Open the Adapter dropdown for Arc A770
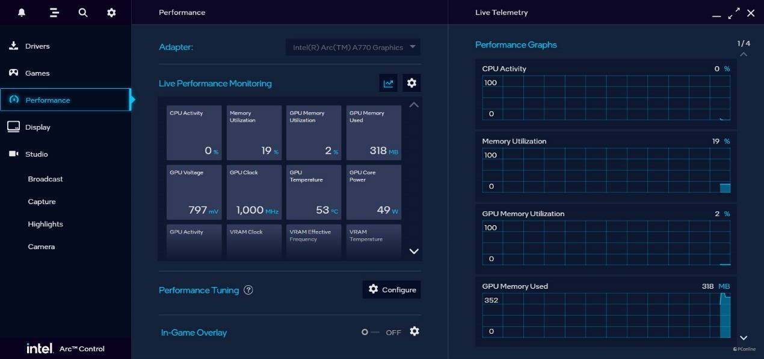Viewport: 764px width, 359px height. click(x=353, y=47)
